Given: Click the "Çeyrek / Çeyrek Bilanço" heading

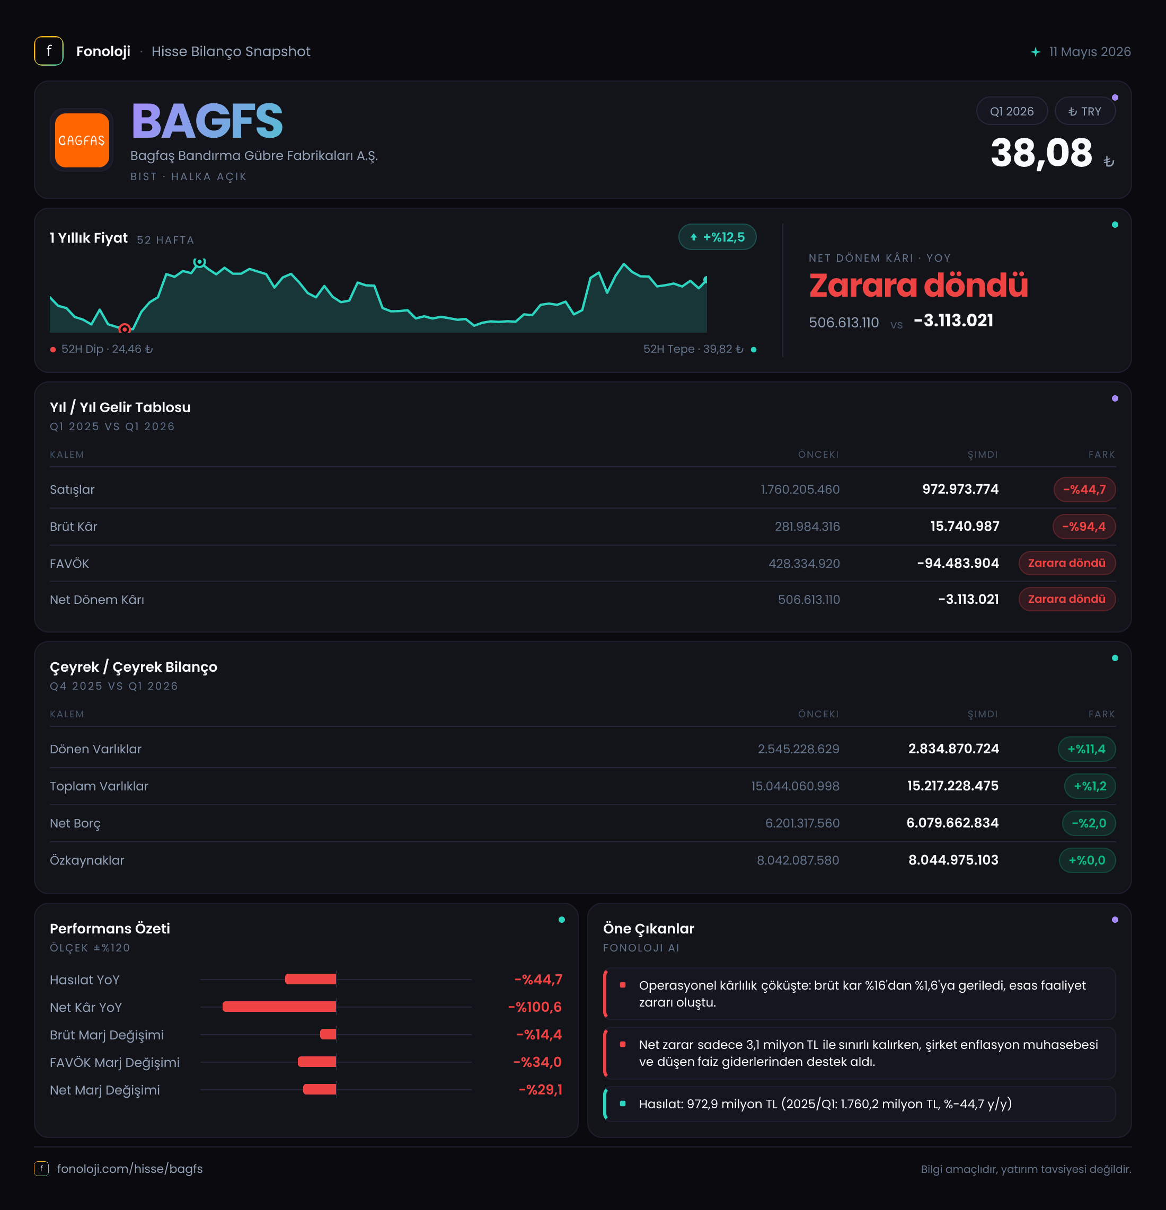Looking at the screenshot, I should (x=134, y=668).
